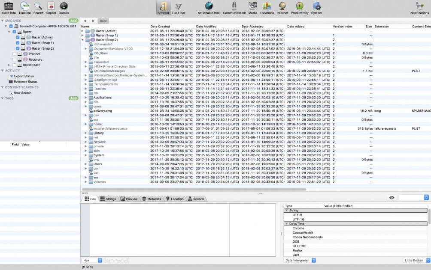Uncheck the Racer (Active) snapshot
The image size is (431, 270).
(x=18, y=37)
